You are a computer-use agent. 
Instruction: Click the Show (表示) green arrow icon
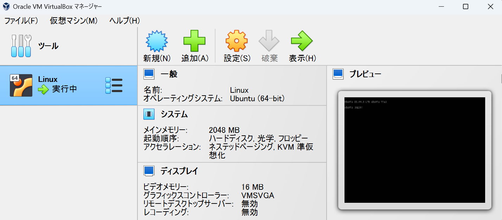coord(302,41)
